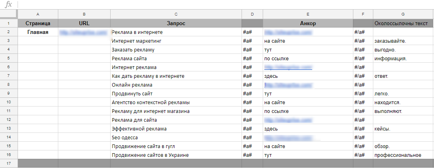
Task: Click the здесь anchor cell in row 7
Action: tap(308, 76)
